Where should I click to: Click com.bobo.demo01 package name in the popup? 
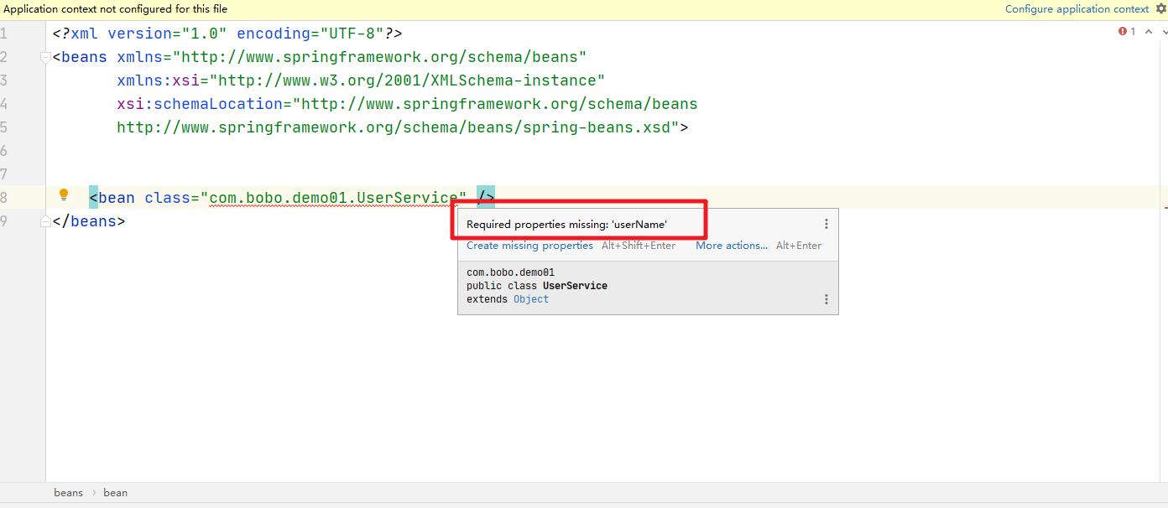(510, 272)
